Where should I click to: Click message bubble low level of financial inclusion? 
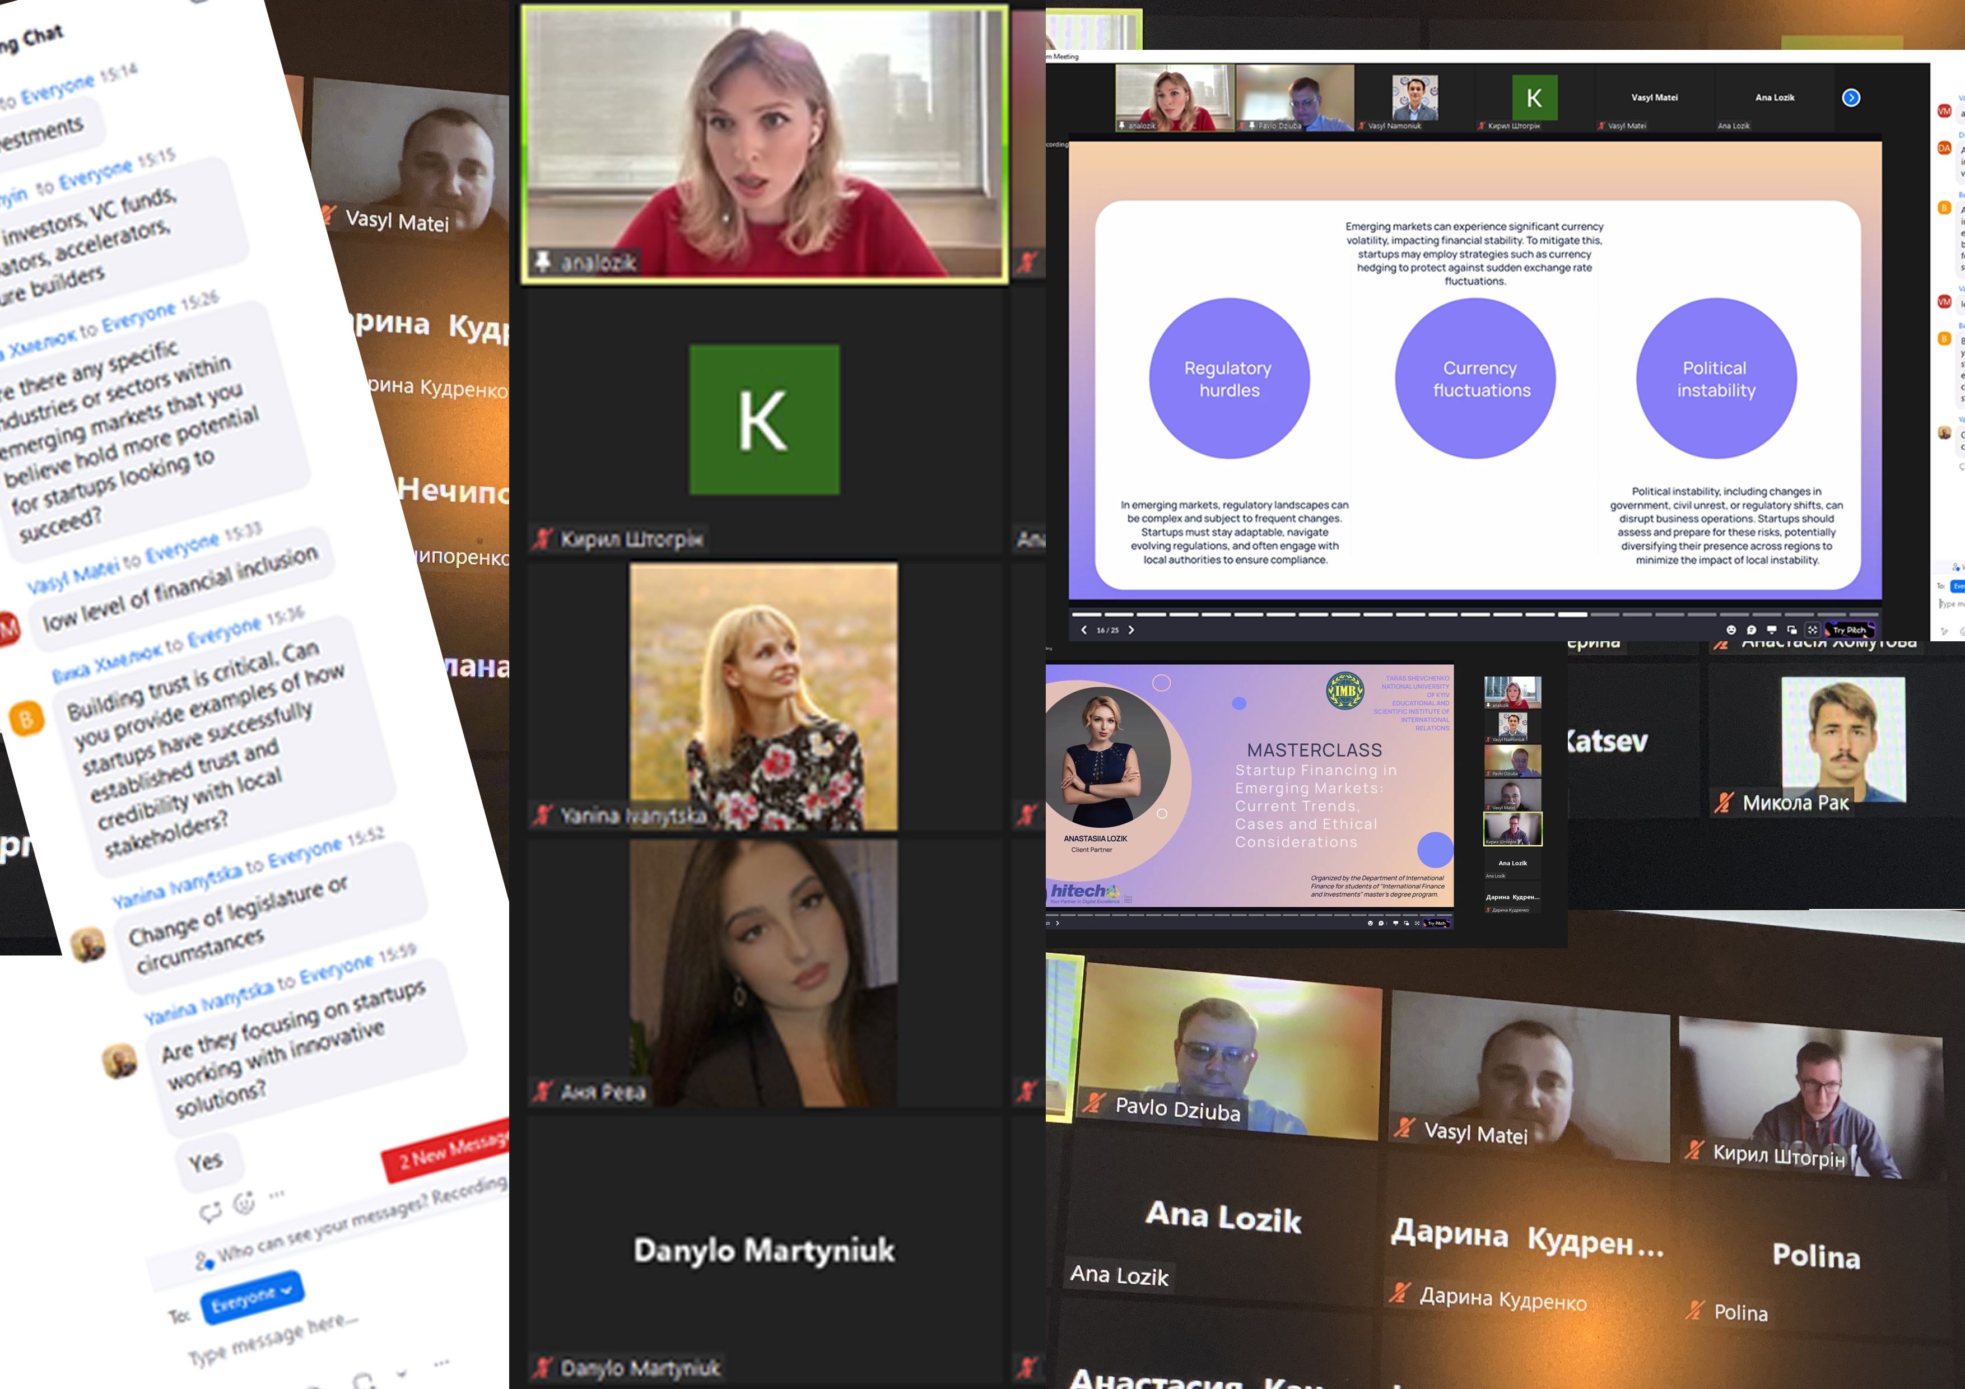181,588
